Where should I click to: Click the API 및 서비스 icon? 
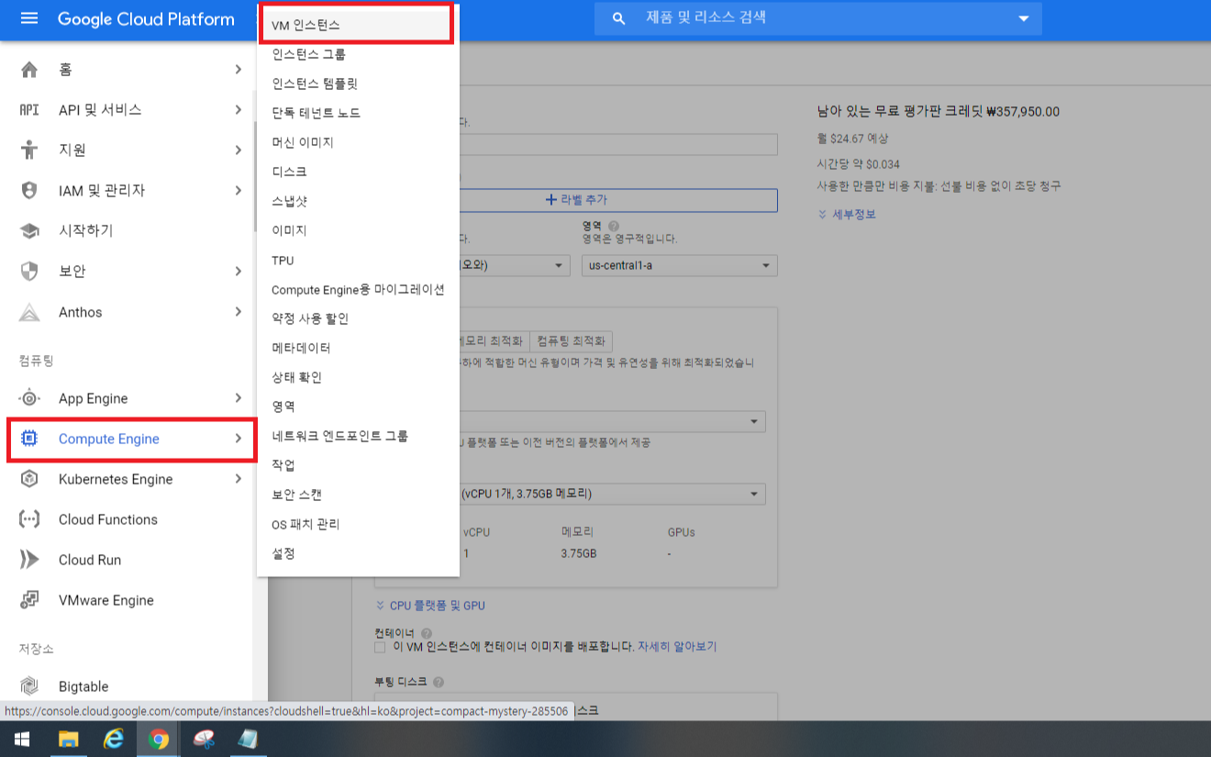click(29, 110)
